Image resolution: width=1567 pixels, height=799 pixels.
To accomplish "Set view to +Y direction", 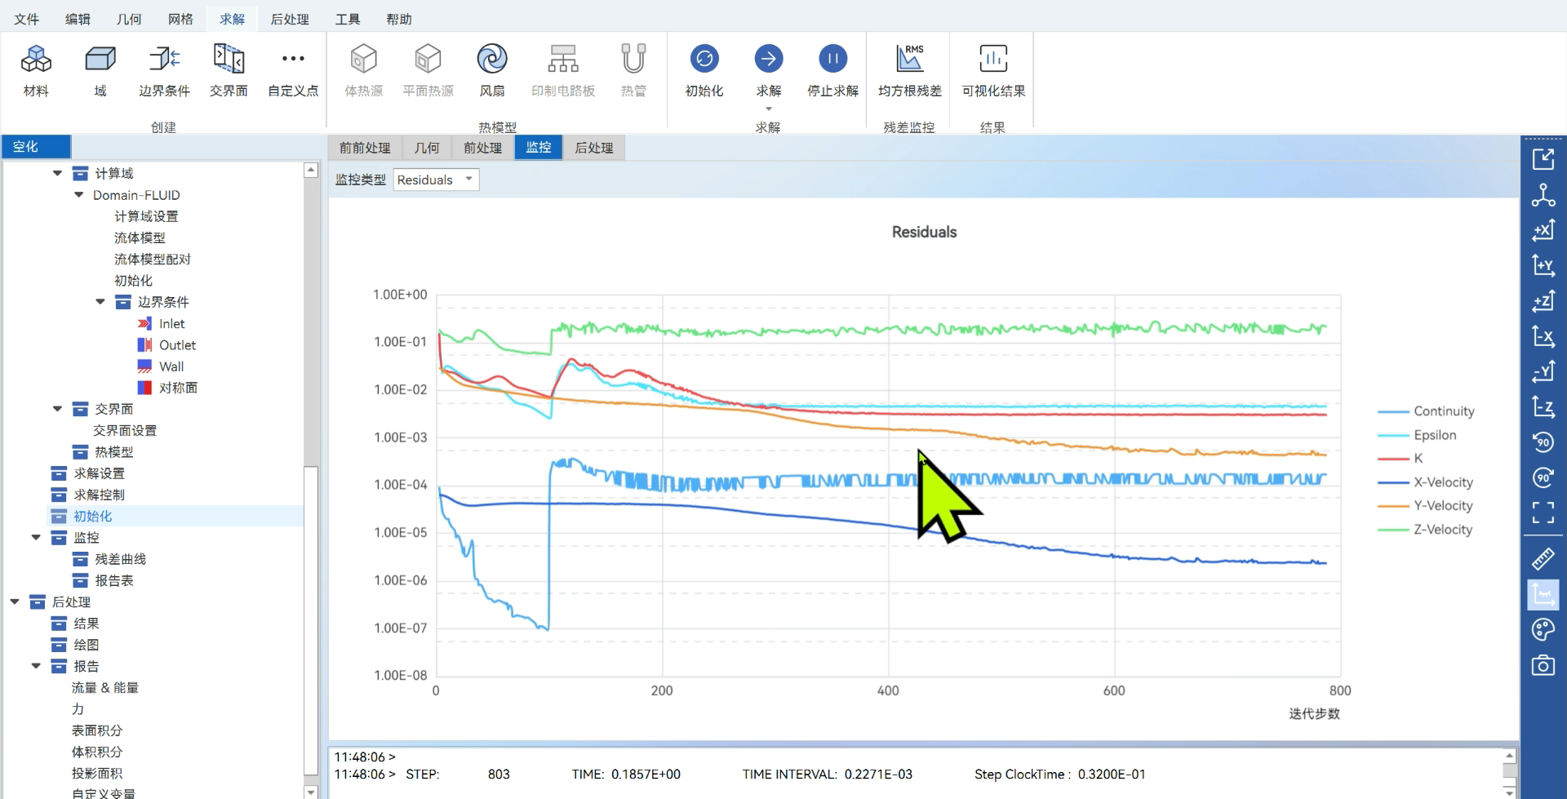I will tap(1543, 265).
